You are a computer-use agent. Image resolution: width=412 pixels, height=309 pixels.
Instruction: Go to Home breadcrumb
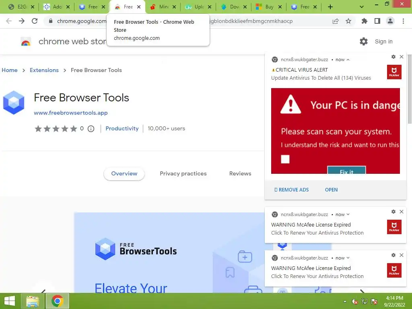[x=10, y=70]
